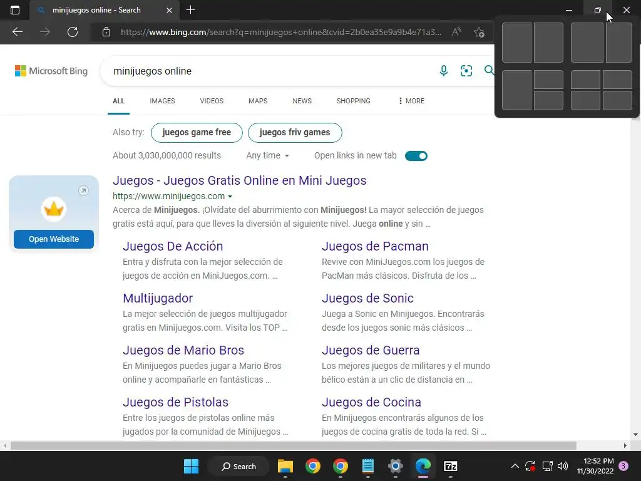Image resolution: width=641 pixels, height=481 pixels.
Task: Refresh the current page
Action: (73, 32)
